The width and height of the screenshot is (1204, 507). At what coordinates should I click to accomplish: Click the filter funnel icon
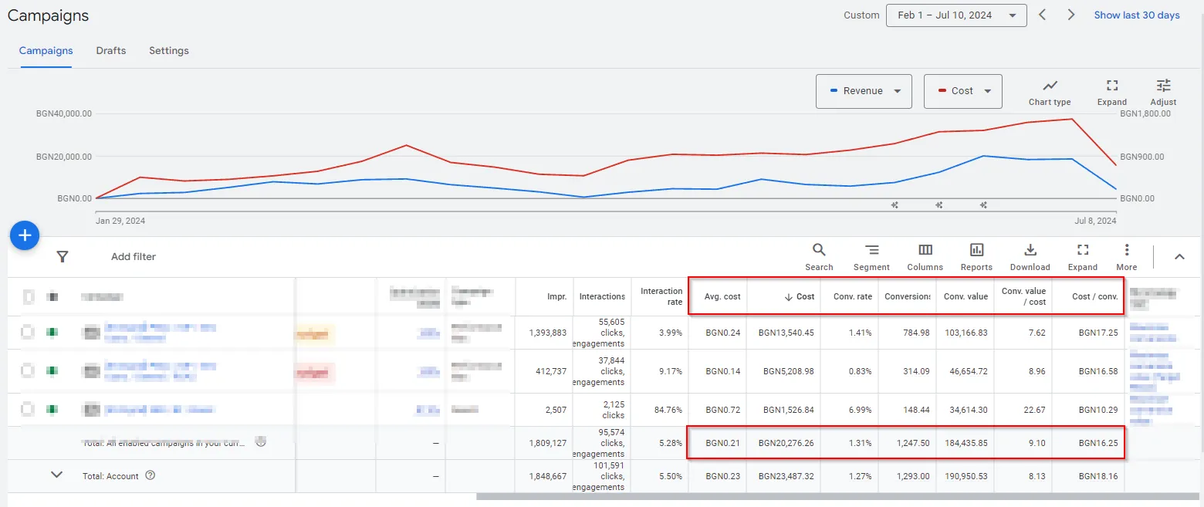click(63, 257)
